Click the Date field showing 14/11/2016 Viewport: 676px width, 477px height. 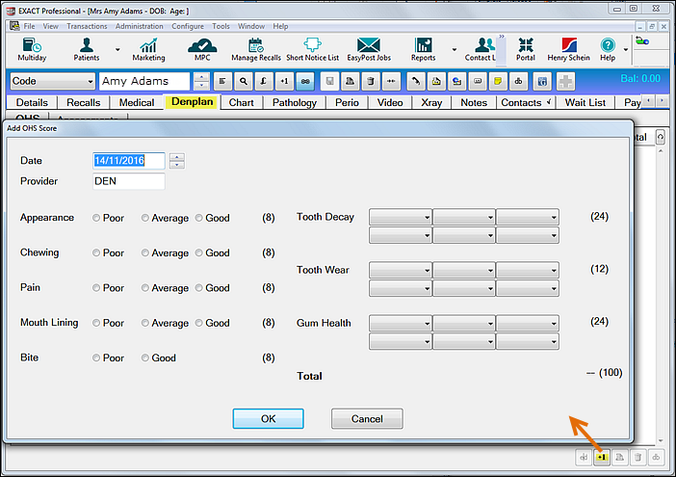point(128,161)
